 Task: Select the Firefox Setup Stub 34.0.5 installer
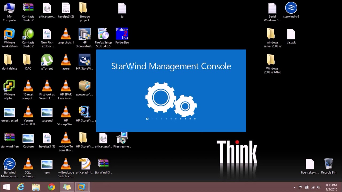coord(103,38)
